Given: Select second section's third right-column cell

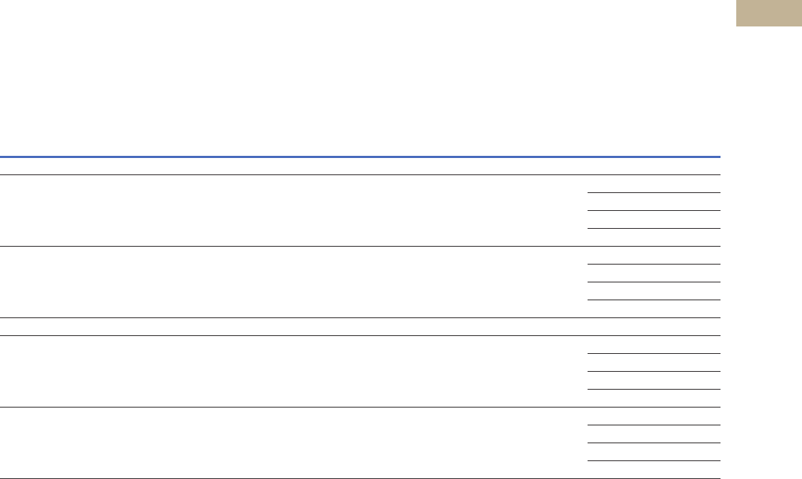Looking at the screenshot, I should click(x=654, y=291).
